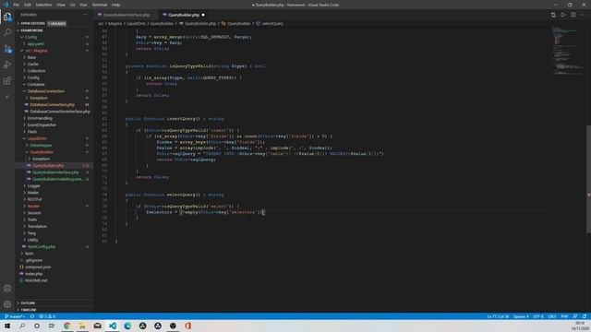Expand the OUTLINE section
The width and height of the screenshot is (591, 332).
(x=28, y=303)
